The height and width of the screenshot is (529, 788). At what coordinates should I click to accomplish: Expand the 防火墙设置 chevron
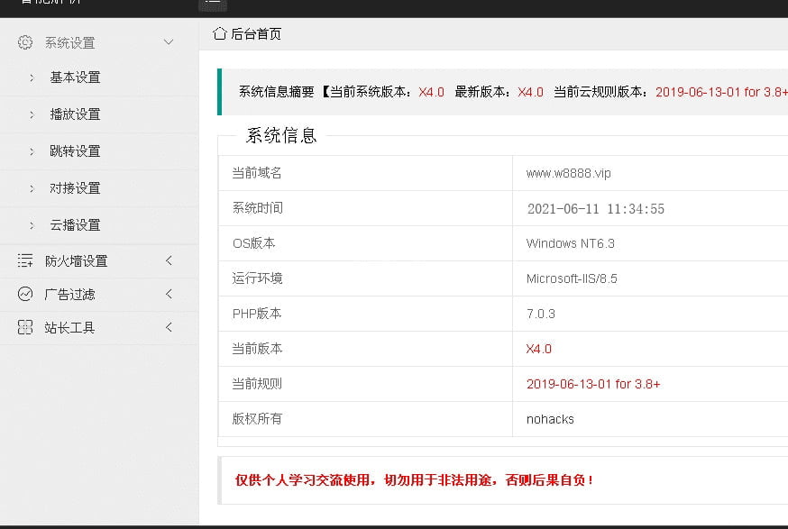pos(169,260)
